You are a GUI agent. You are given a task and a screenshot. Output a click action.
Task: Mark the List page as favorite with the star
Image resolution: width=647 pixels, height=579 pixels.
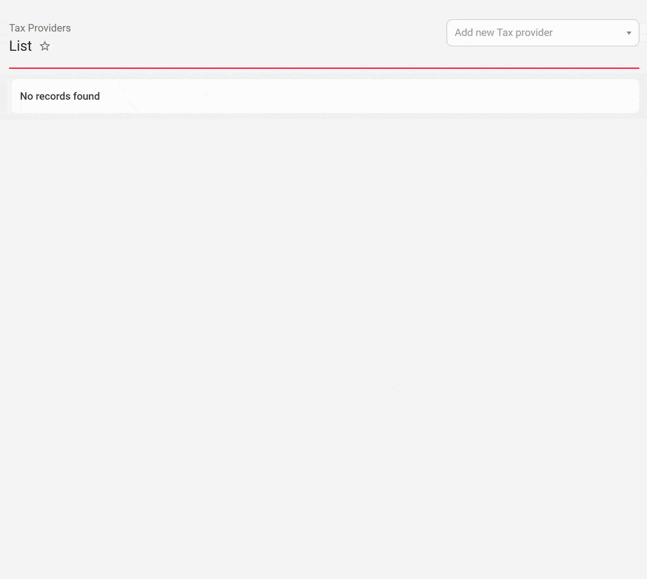coord(45,46)
